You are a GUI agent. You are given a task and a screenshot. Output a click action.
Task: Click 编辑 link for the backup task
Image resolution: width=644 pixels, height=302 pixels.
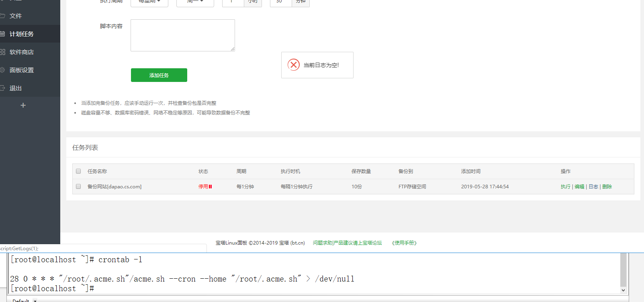pyautogui.click(x=579, y=187)
